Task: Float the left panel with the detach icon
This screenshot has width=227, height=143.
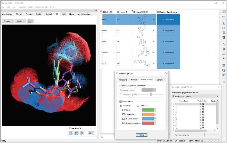Action: coord(96,11)
